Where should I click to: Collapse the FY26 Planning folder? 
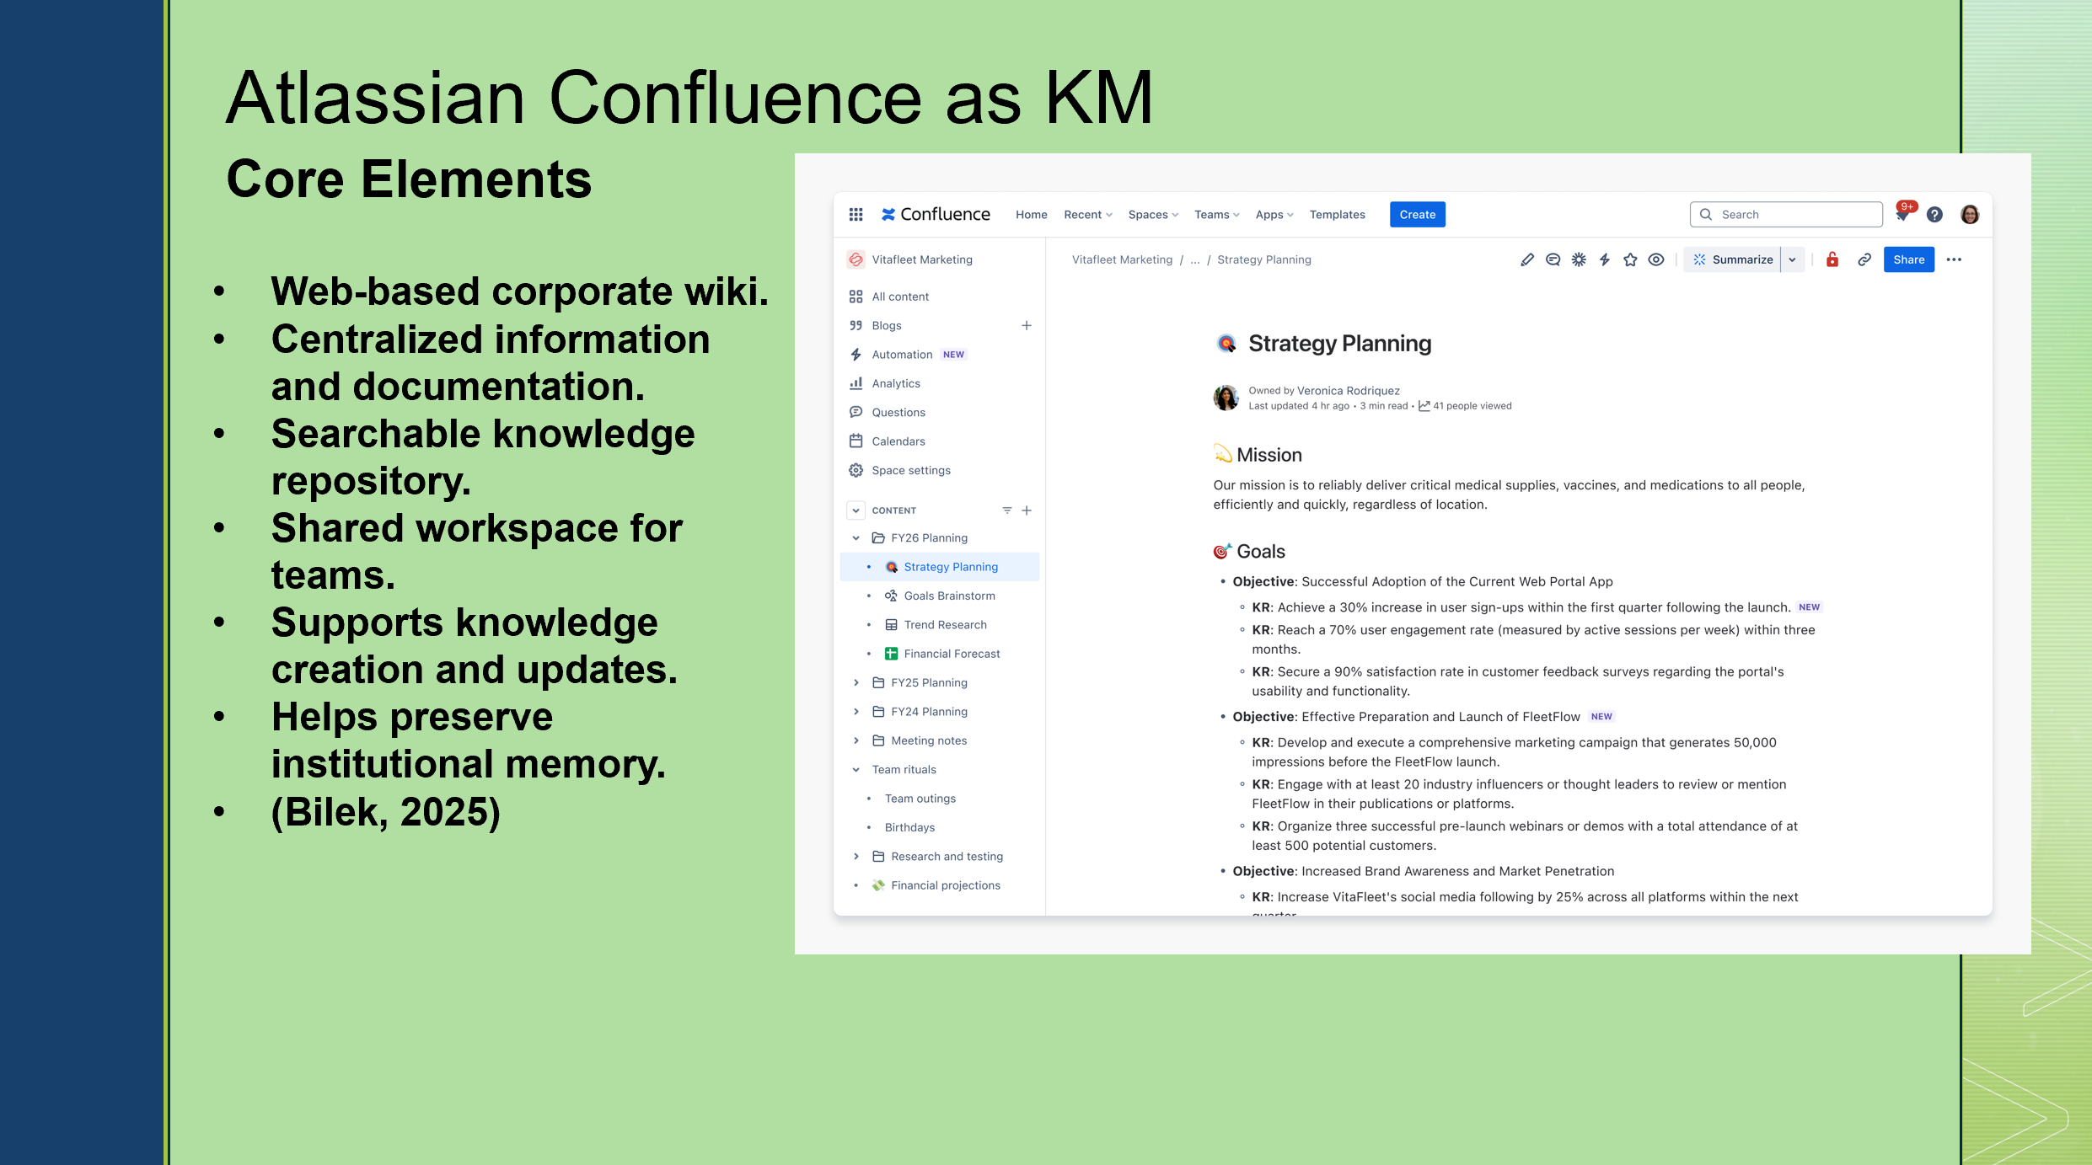point(856,538)
